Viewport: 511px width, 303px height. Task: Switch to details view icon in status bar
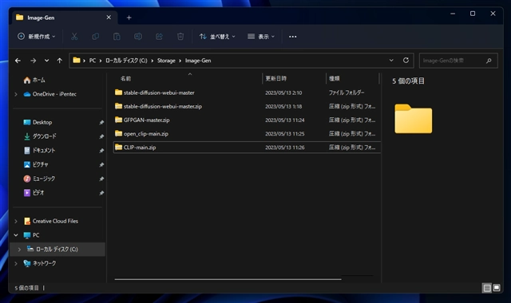(487, 288)
